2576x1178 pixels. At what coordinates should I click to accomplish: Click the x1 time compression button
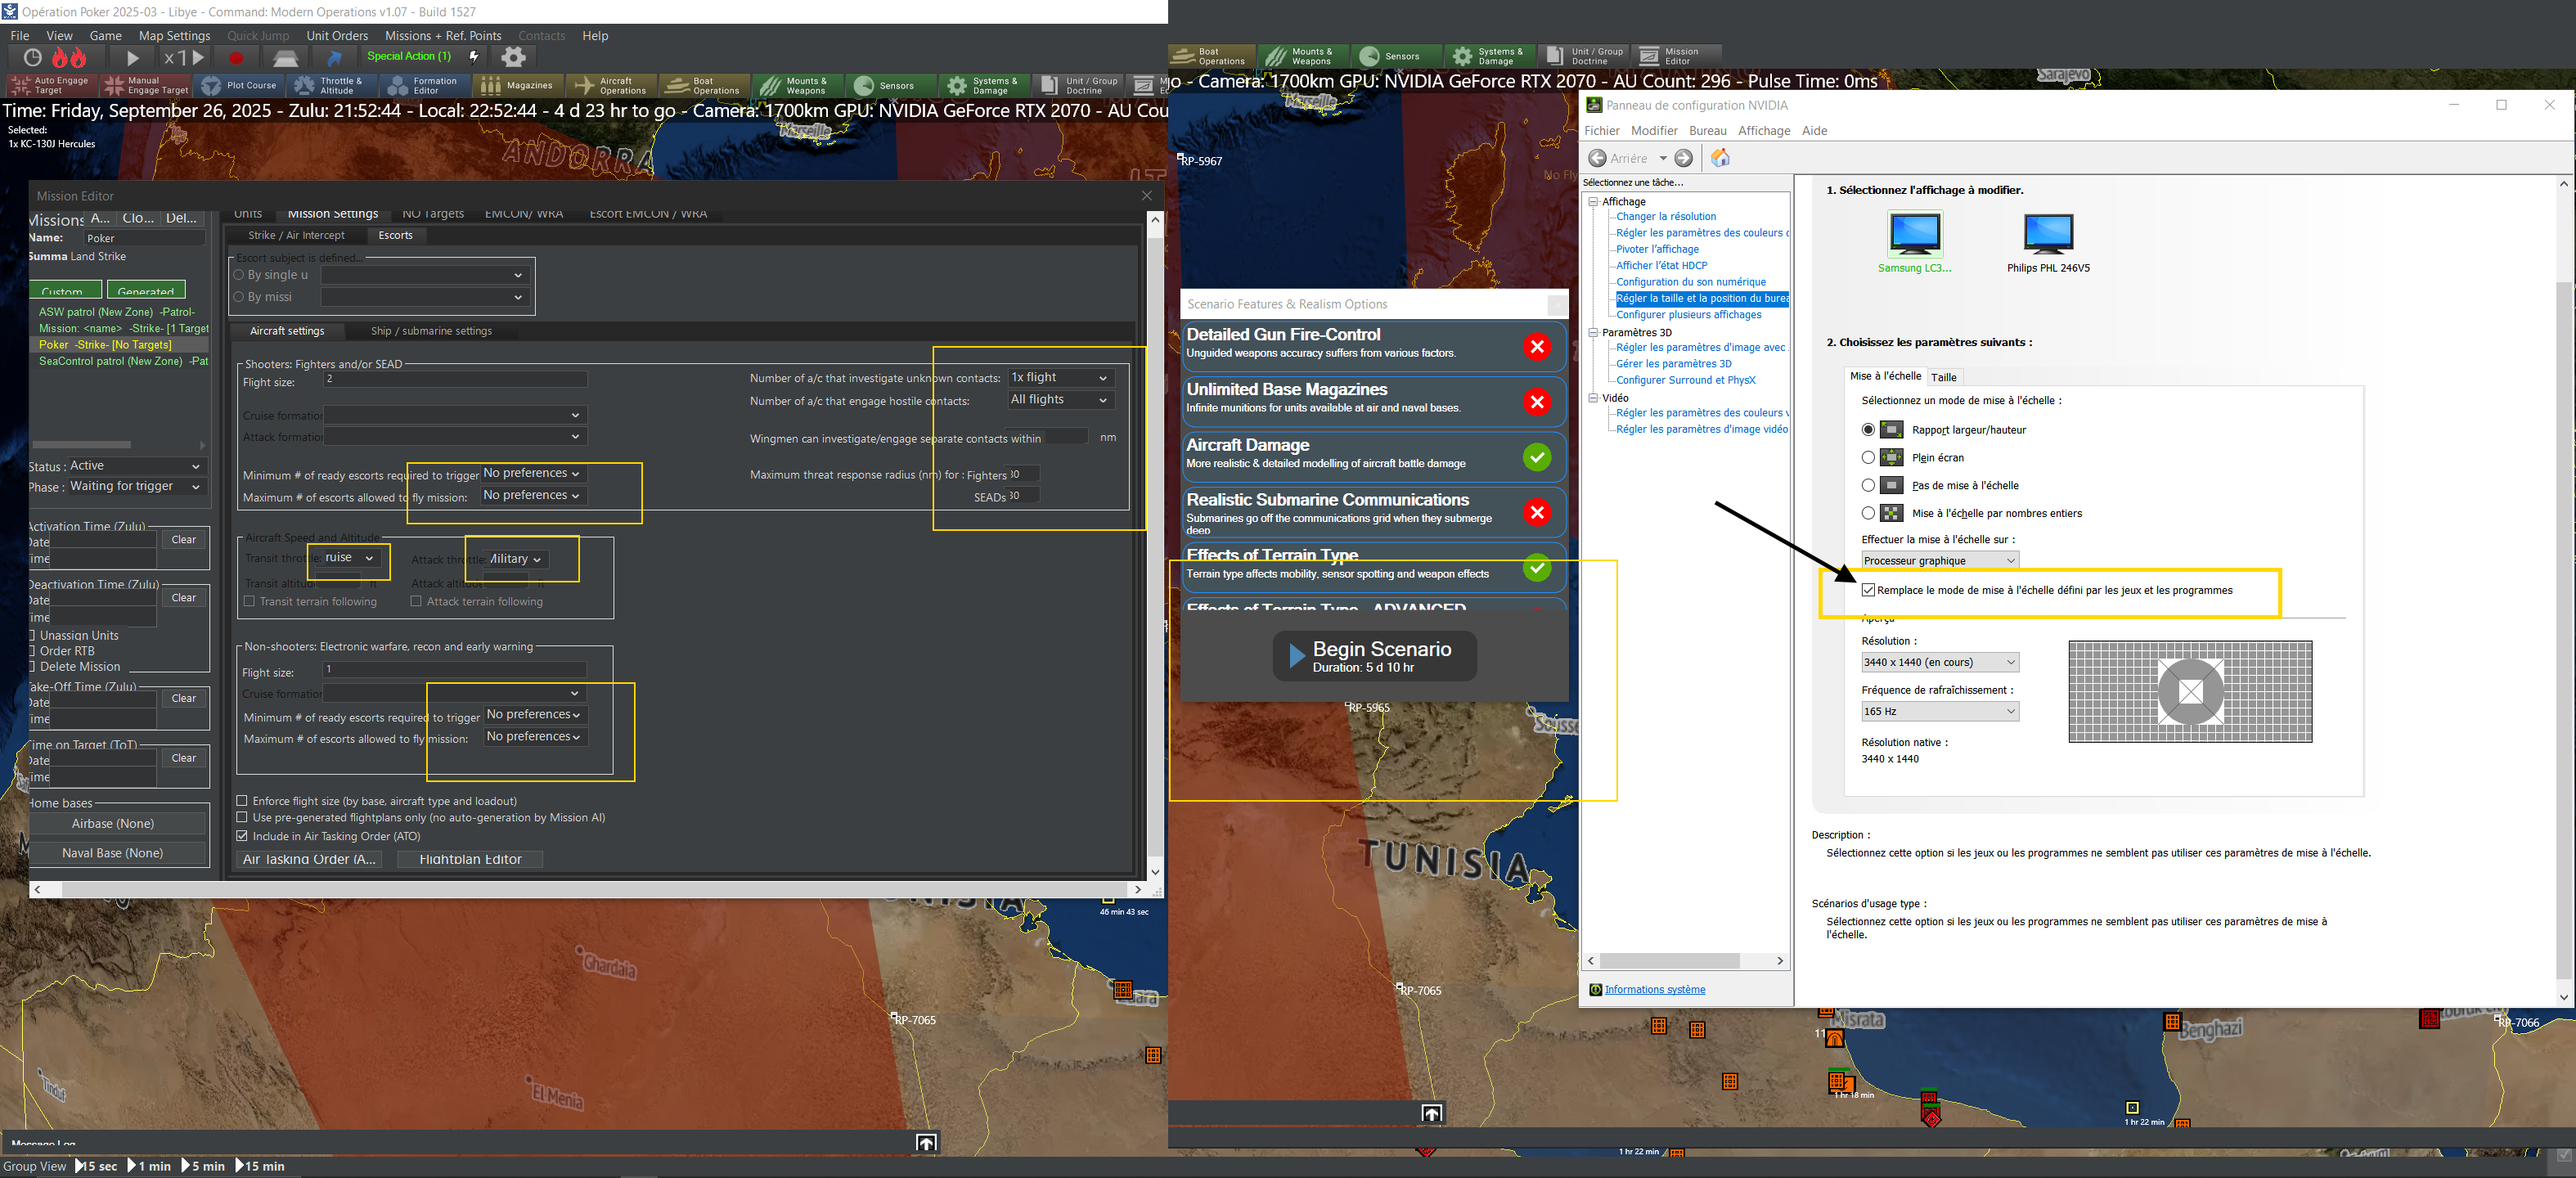point(185,58)
